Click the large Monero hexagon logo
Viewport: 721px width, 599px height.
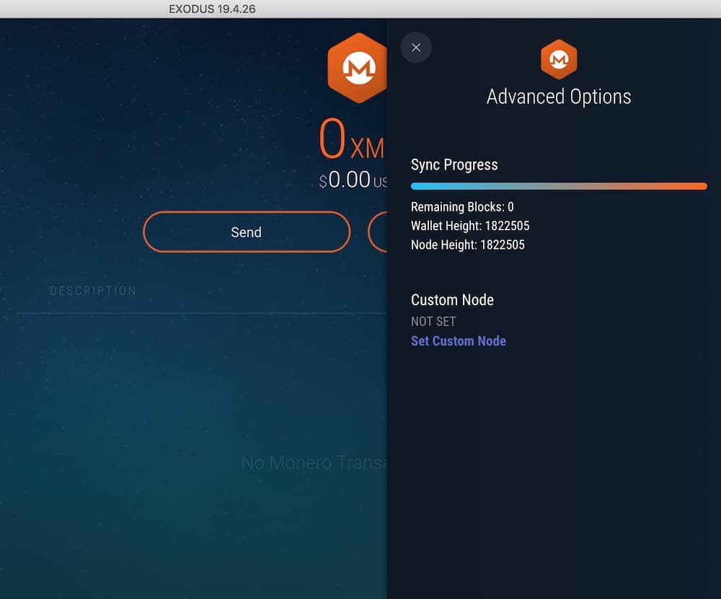[x=358, y=68]
